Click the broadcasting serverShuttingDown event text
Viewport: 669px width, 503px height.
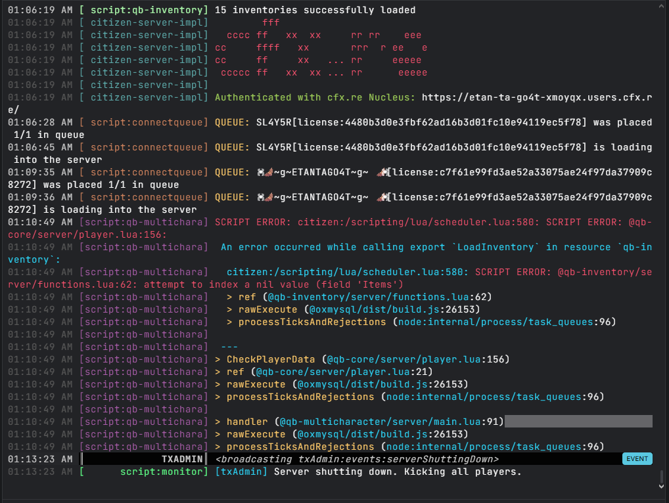pyautogui.click(x=357, y=459)
